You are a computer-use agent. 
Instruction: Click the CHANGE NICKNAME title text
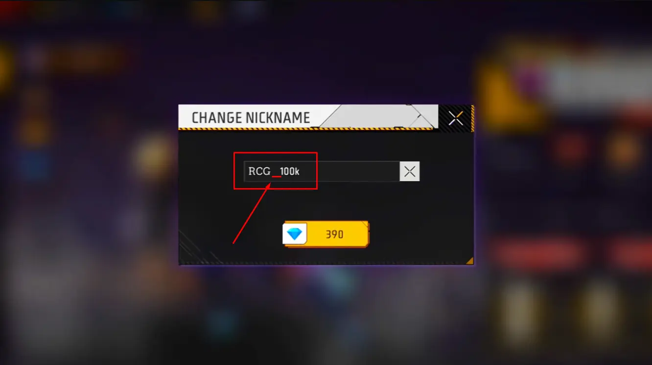click(x=251, y=118)
